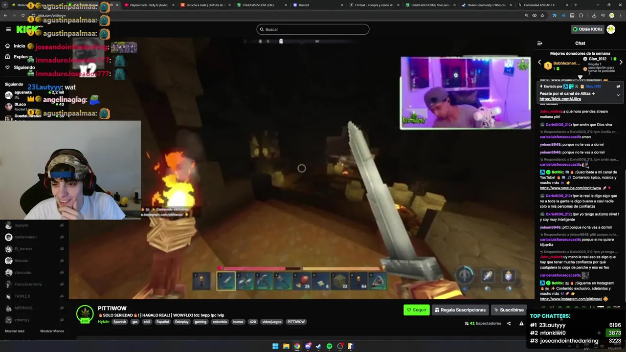
Task: Open File Explorer from the taskbar
Action: click(x=286, y=346)
